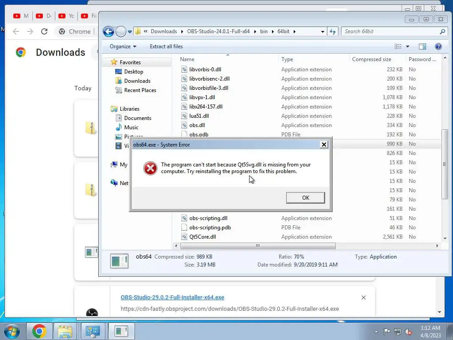The width and height of the screenshot is (453, 340).
Task: Remove OBS installer entry from Chrome downloads
Action: pyautogui.click(x=364, y=297)
